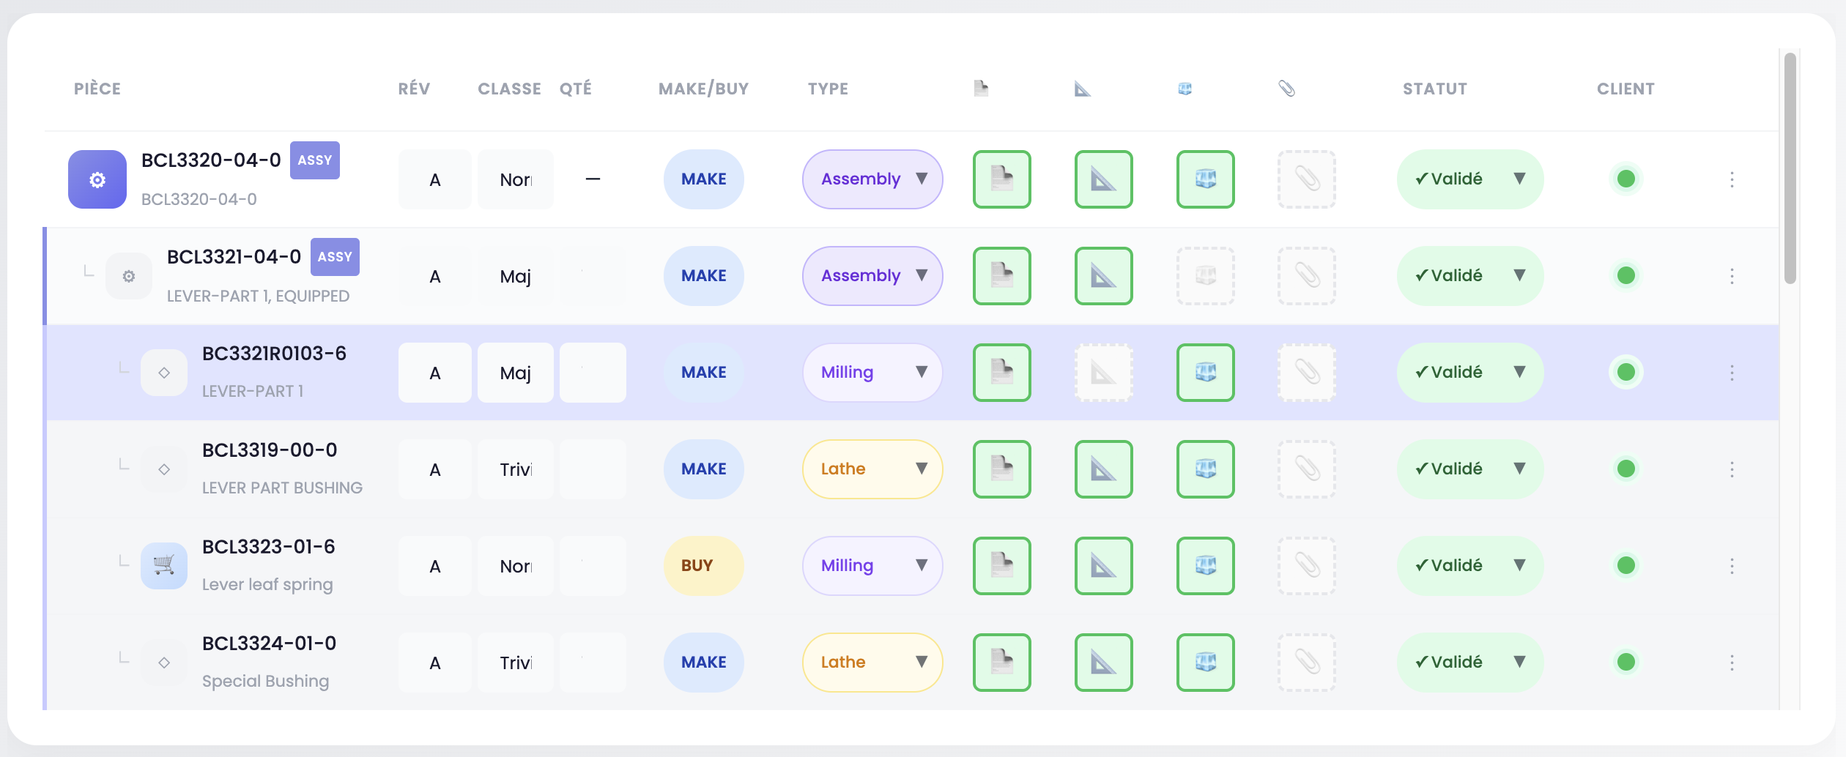The image size is (1846, 757).
Task: Open the row options menu on BC3321R0103-6
Action: coord(1732,373)
